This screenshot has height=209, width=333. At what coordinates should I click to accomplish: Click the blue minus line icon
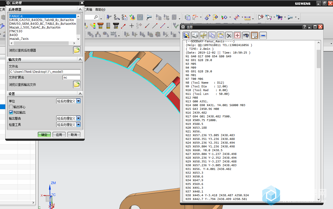pos(263,36)
